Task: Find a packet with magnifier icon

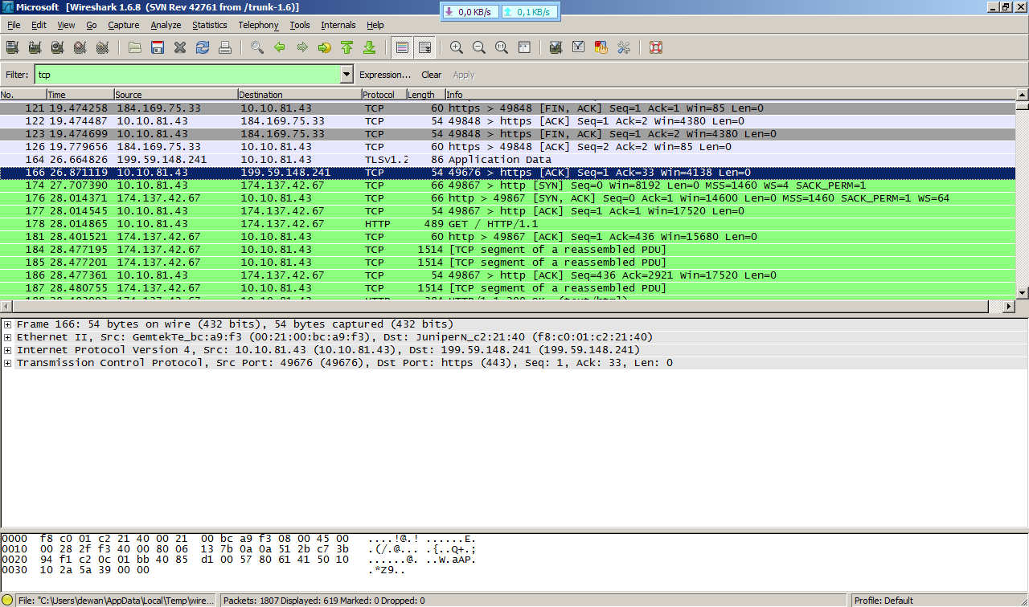Action: click(x=257, y=47)
